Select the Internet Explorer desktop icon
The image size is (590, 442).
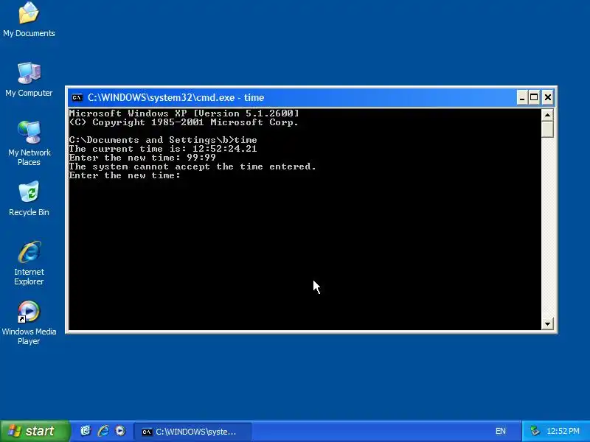point(29,263)
